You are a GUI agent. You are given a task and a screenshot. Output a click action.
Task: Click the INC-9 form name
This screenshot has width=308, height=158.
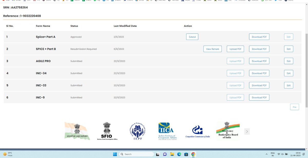point(40,98)
